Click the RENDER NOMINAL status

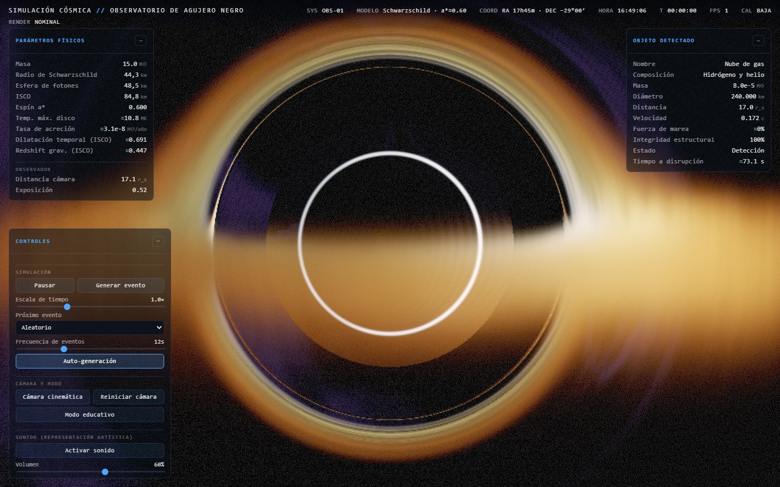coord(34,22)
